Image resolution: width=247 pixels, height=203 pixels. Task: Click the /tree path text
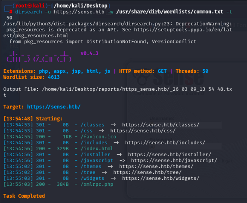tap(88, 172)
